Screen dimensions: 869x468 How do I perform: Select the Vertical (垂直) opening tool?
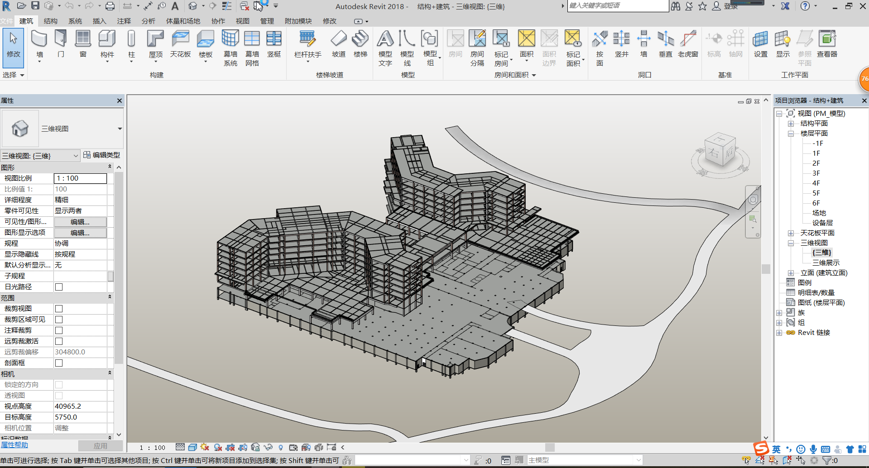click(x=666, y=44)
